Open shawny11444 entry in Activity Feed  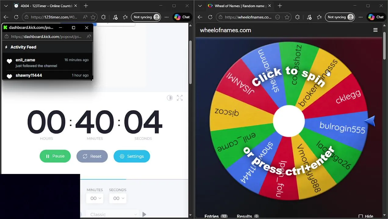(x=47, y=75)
